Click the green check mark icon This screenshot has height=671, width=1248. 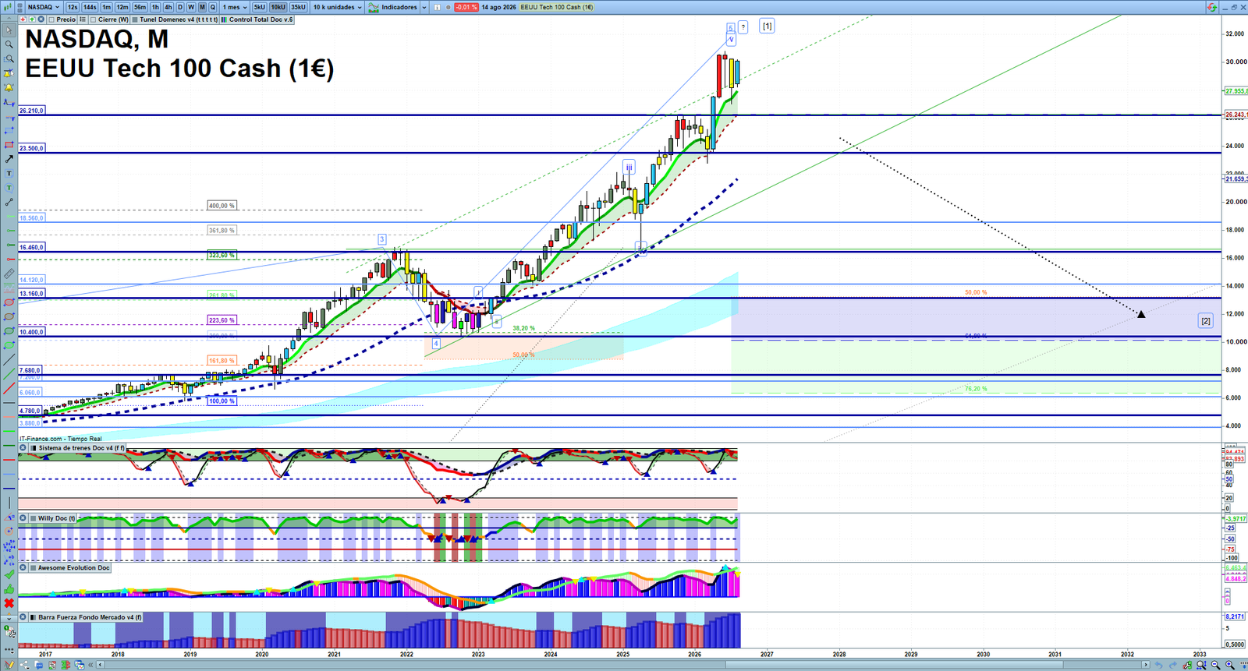(9, 574)
